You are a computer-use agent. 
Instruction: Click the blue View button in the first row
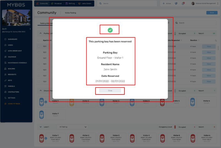209,46
